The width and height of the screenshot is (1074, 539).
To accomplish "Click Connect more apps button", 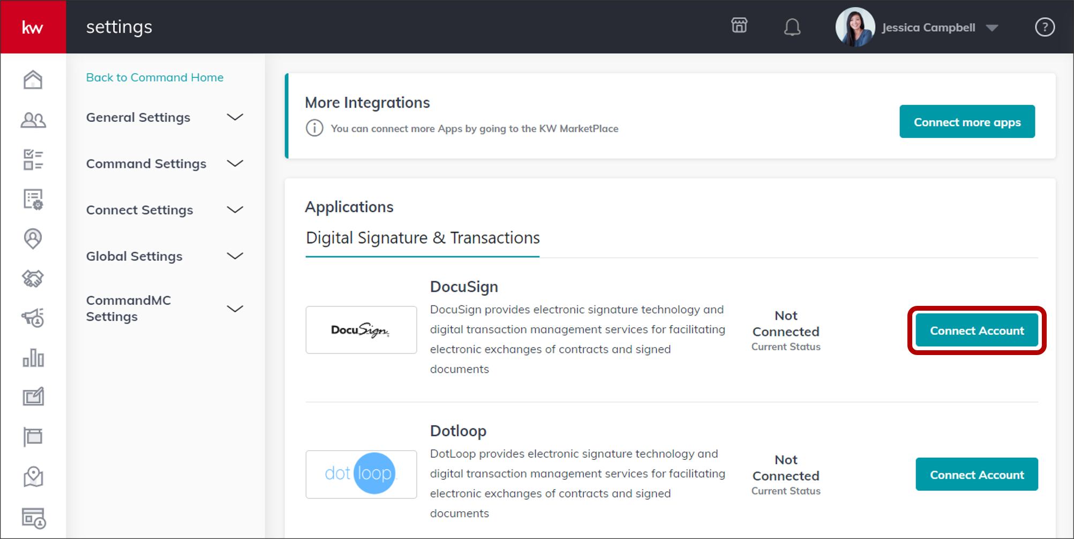I will pos(967,121).
